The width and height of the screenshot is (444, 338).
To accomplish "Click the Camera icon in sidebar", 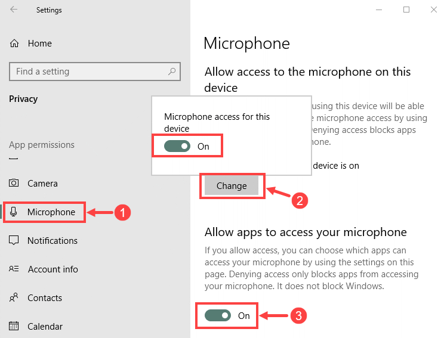I will (x=14, y=183).
